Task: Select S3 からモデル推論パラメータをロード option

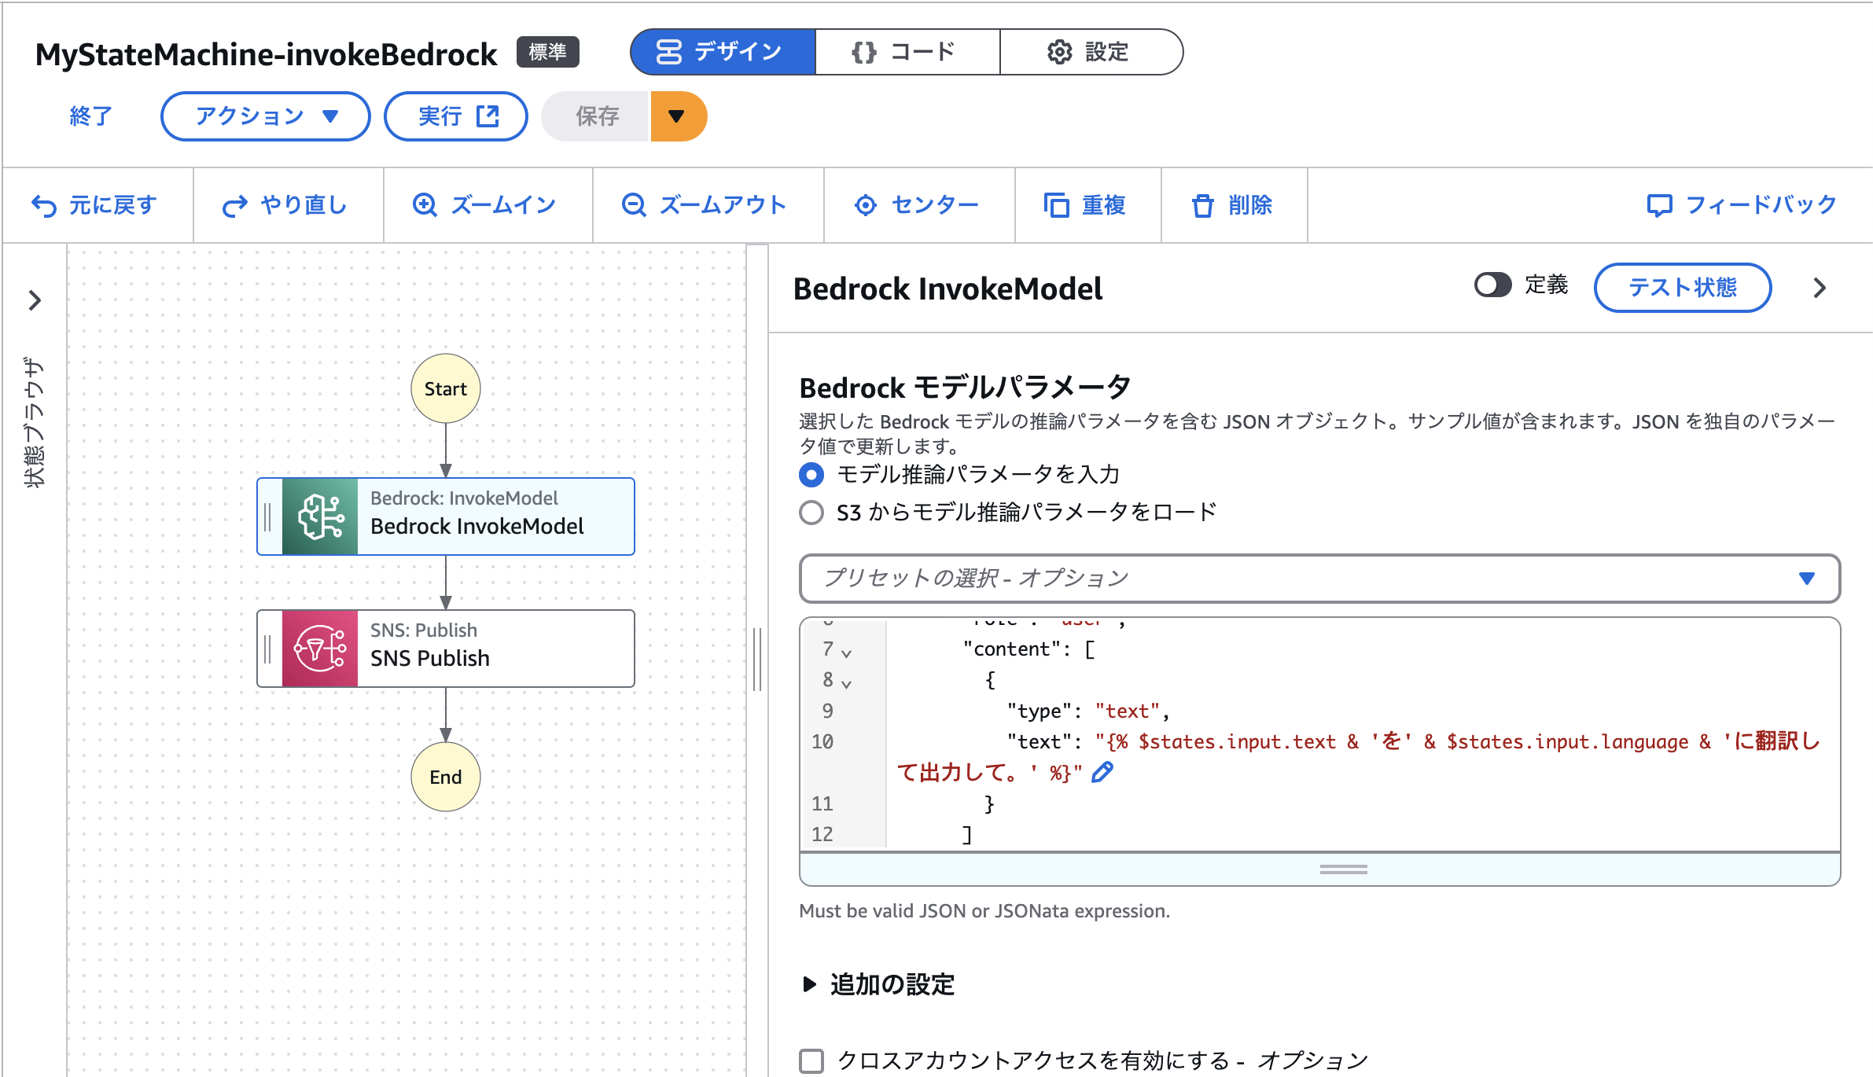Action: coord(811,512)
